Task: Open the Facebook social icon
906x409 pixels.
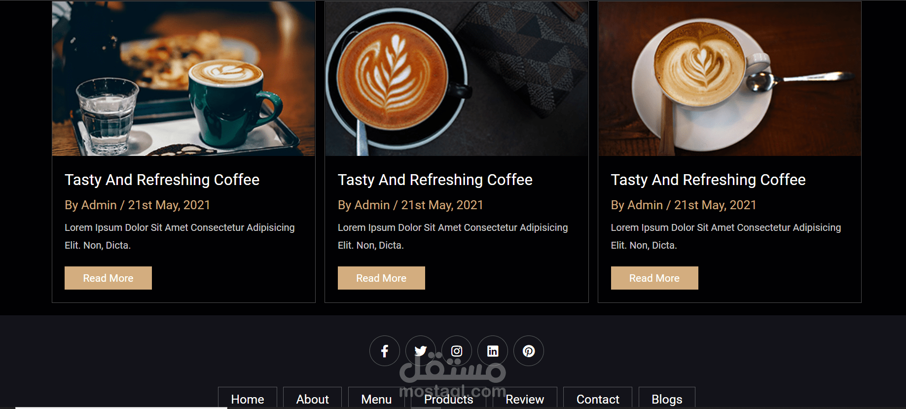Action: point(384,351)
